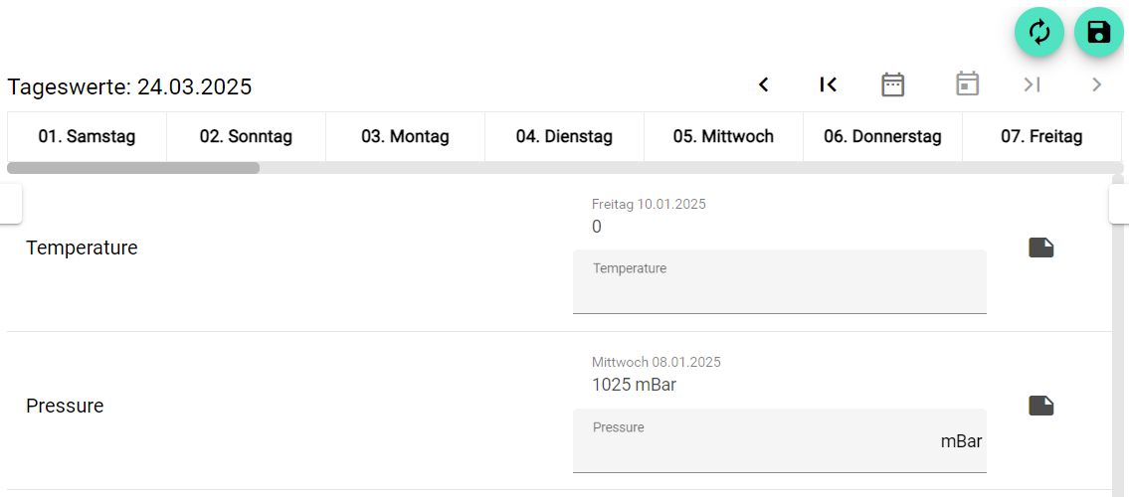Open the single-day calendar icon
This screenshot has width=1129, height=497.
[x=967, y=84]
